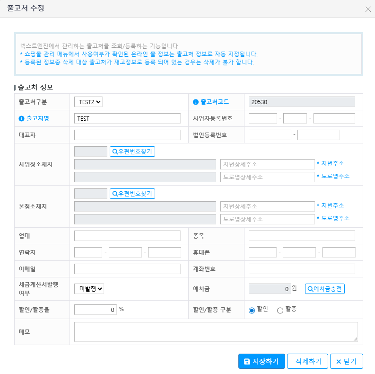Click the 계좌번호 input field
The width and height of the screenshot is (375, 374).
(x=302, y=269)
